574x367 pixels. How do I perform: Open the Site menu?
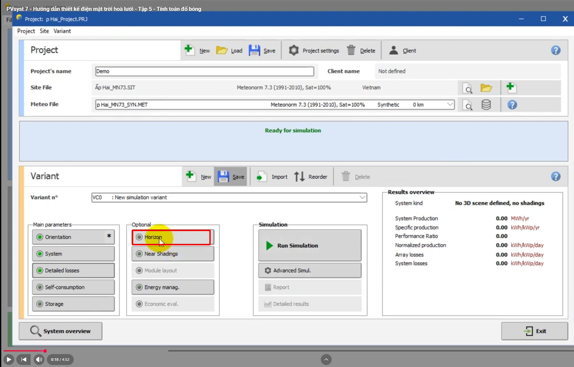[44, 31]
